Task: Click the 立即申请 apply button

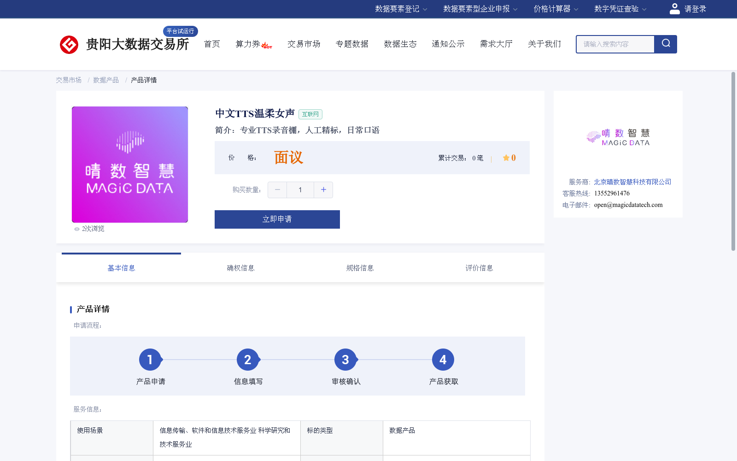Action: coord(277,219)
